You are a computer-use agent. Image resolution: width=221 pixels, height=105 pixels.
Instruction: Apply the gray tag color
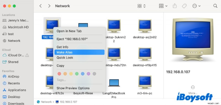tap(94, 74)
